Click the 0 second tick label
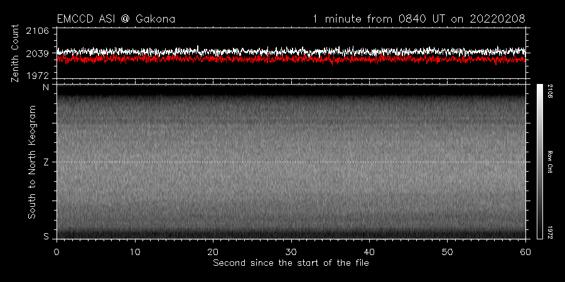The width and height of the screenshot is (565, 282). click(x=56, y=252)
